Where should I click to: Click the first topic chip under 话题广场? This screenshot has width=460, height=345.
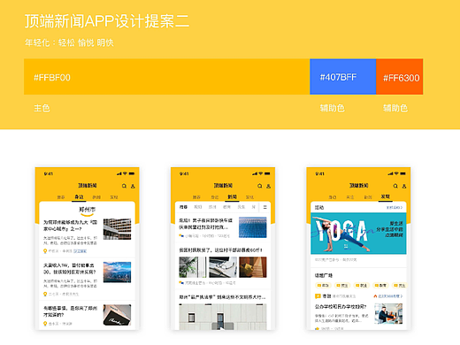[x=324, y=286]
